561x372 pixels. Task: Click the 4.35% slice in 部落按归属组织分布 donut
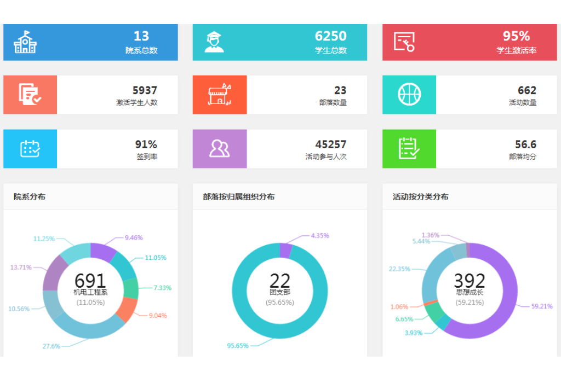click(x=285, y=251)
